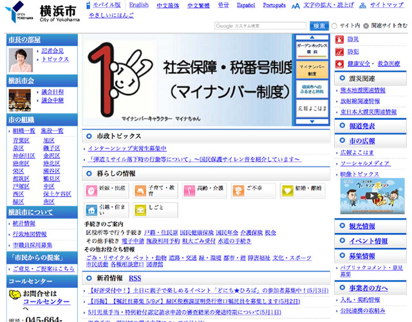Open the 市長の部屋 section header

click(24, 40)
